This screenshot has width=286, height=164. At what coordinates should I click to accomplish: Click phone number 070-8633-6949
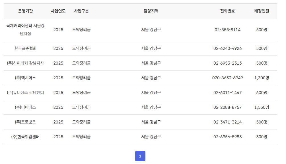pyautogui.click(x=227, y=78)
